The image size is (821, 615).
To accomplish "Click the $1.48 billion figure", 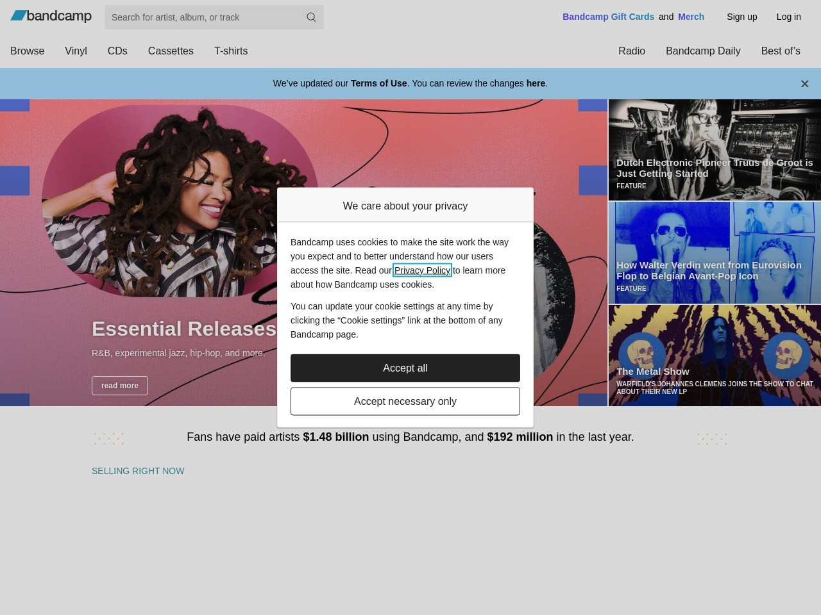I will click(336, 437).
